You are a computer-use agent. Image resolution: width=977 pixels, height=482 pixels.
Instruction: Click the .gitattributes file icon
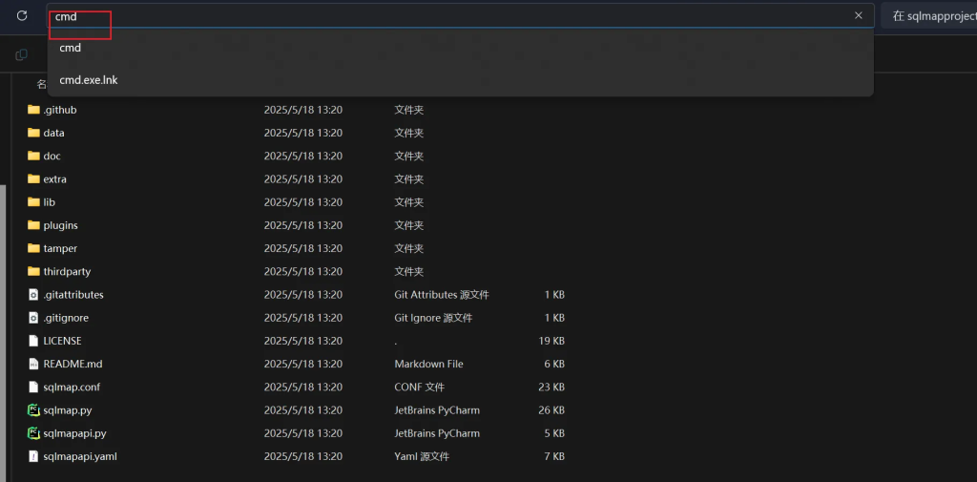33,294
